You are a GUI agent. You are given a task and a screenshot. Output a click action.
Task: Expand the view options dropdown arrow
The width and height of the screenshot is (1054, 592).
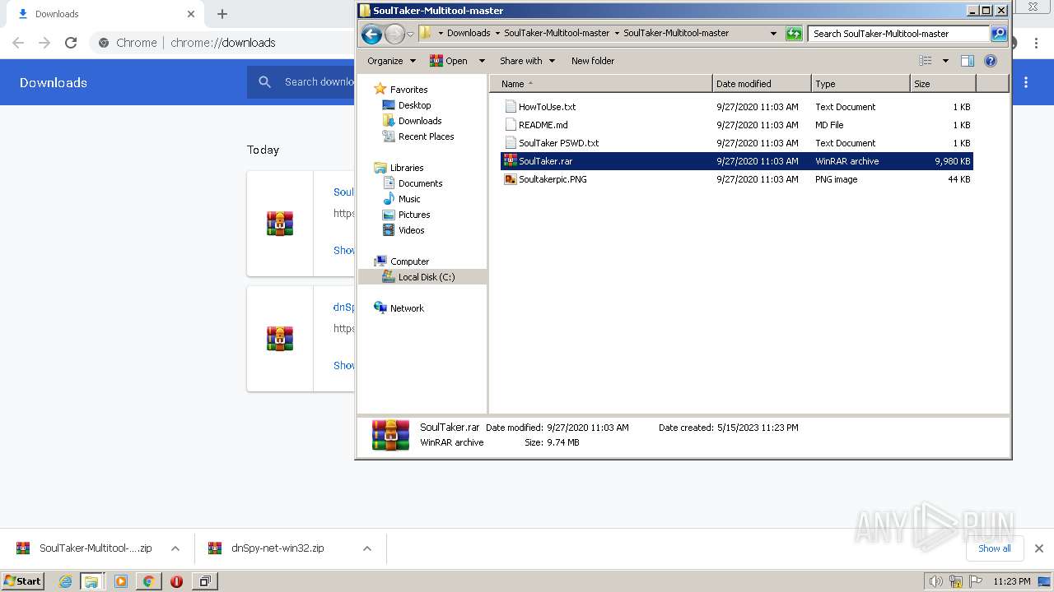pos(945,61)
